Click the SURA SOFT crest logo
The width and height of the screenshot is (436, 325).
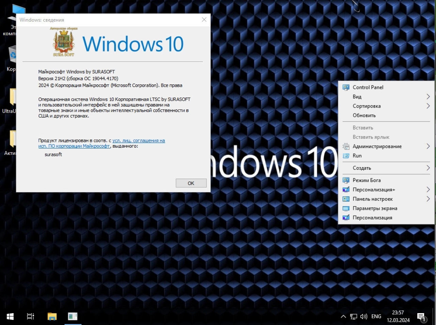point(64,42)
